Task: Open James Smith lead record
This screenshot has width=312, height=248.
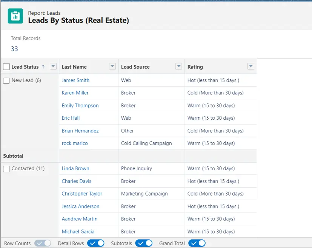Action: 75,80
